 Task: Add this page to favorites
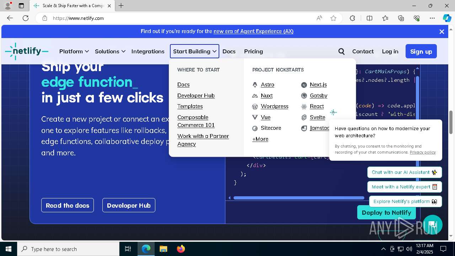point(333,18)
